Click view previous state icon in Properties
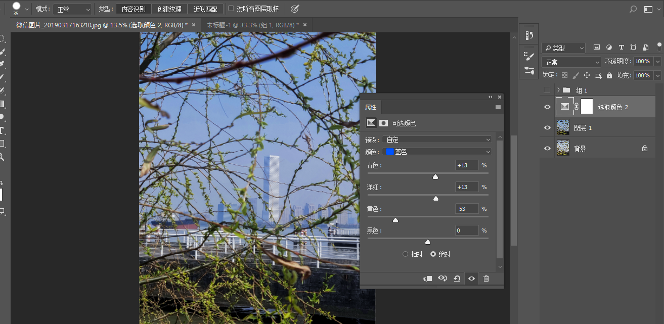The height and width of the screenshot is (324, 664). tap(442, 279)
